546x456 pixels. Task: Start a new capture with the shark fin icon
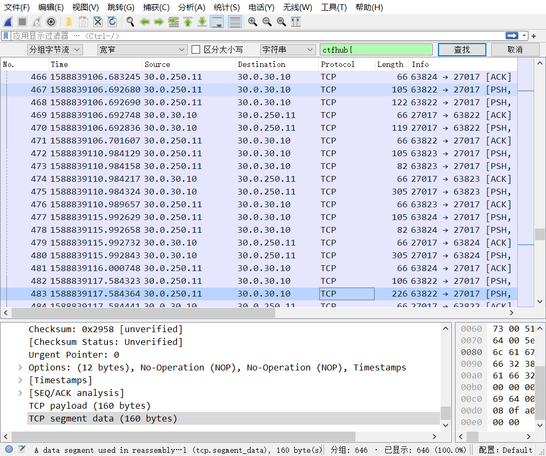8,21
